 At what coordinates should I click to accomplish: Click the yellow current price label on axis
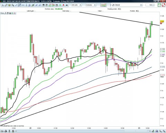pos(162,21)
